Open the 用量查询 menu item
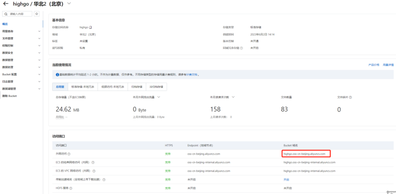Viewport: 396px width, 194px height. point(8,31)
